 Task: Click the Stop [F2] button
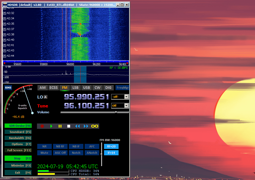[18, 158]
